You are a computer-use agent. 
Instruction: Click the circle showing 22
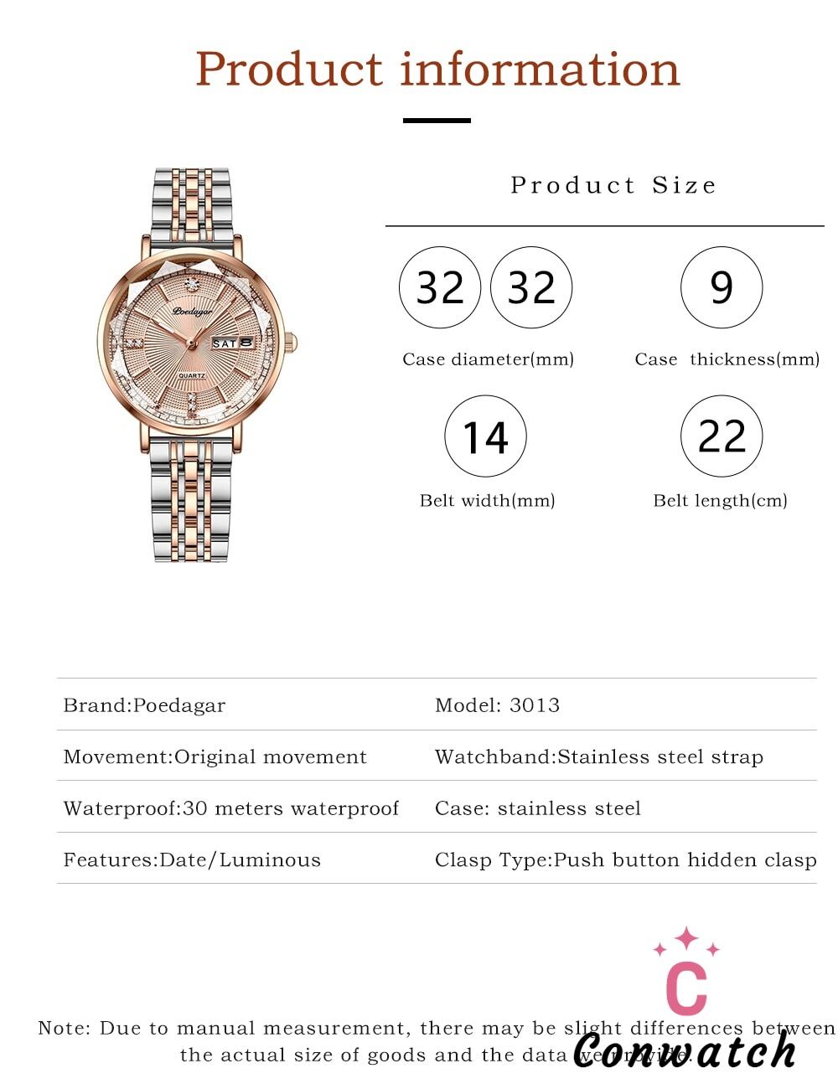tap(722, 436)
